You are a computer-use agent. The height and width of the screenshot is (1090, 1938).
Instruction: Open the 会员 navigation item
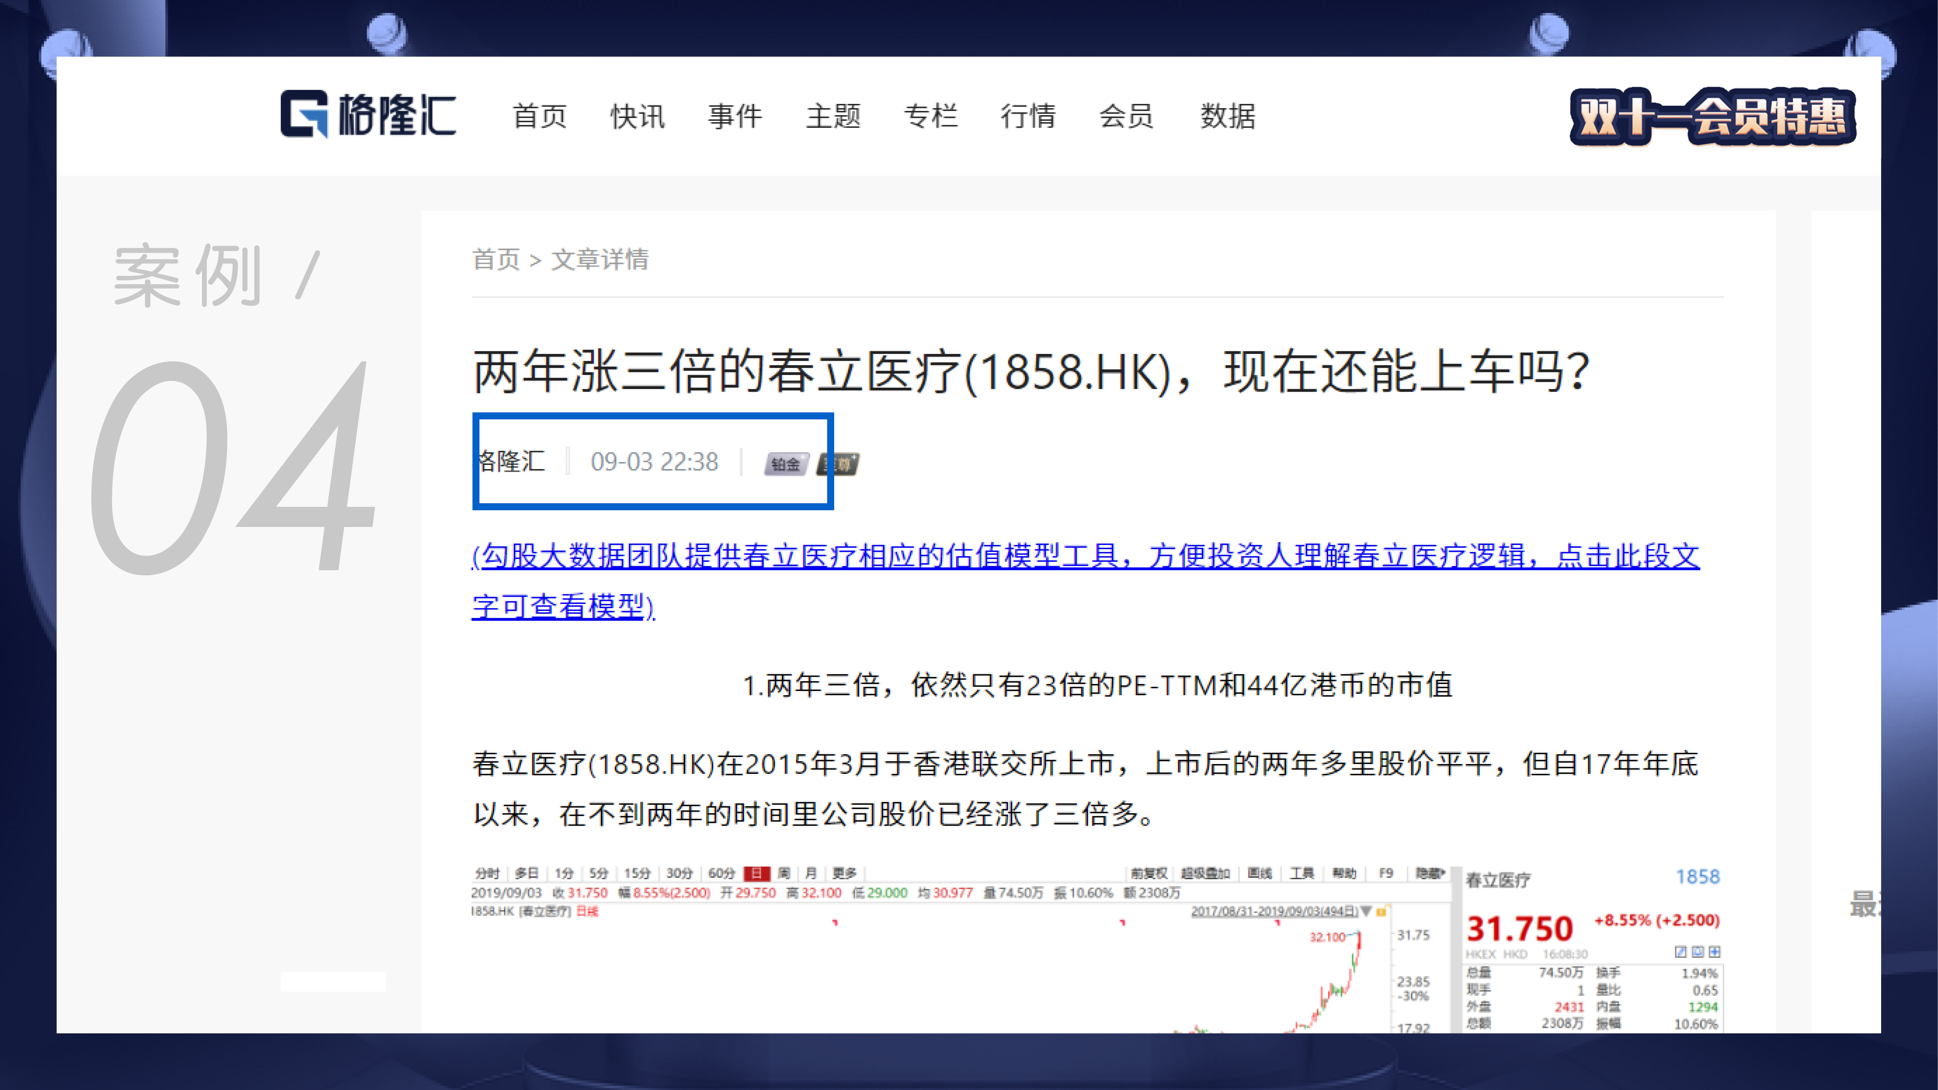coord(1126,117)
